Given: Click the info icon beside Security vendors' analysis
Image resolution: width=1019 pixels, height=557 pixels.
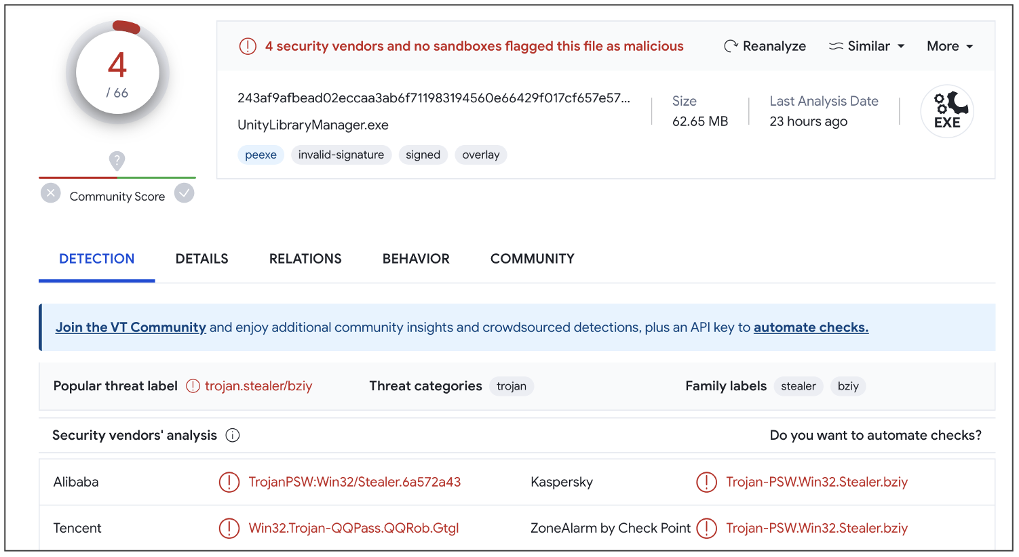Looking at the screenshot, I should coord(233,435).
